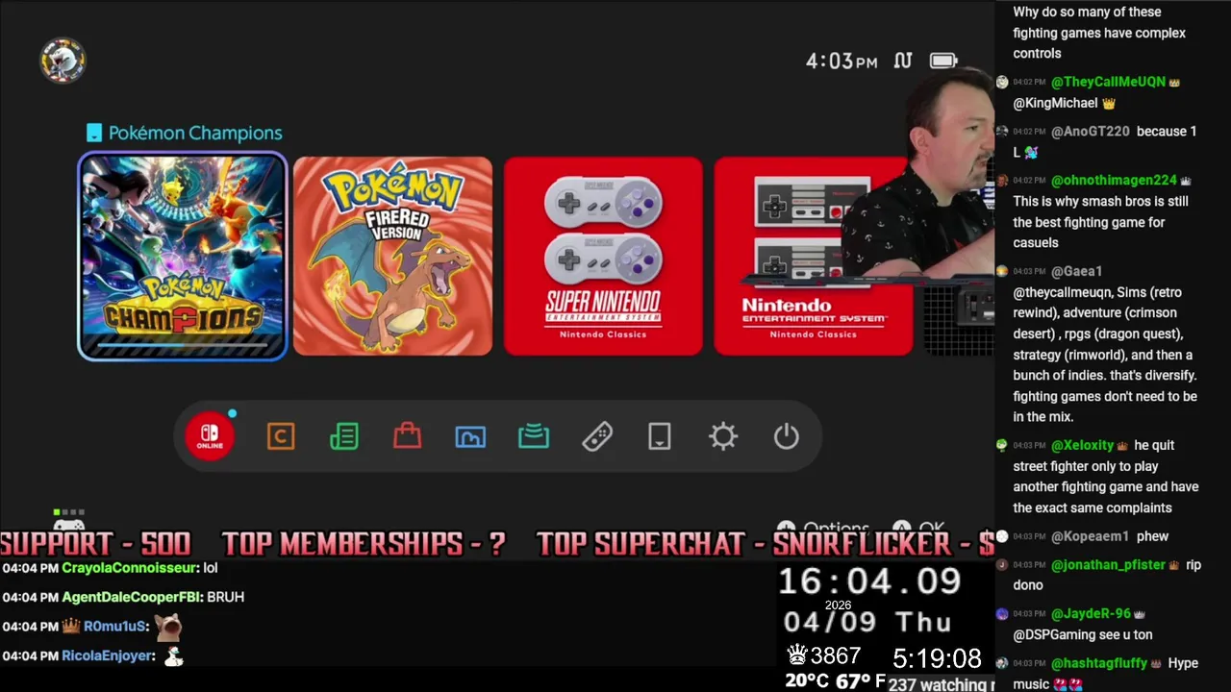Click the Pokémon Champions title label

[x=195, y=133]
